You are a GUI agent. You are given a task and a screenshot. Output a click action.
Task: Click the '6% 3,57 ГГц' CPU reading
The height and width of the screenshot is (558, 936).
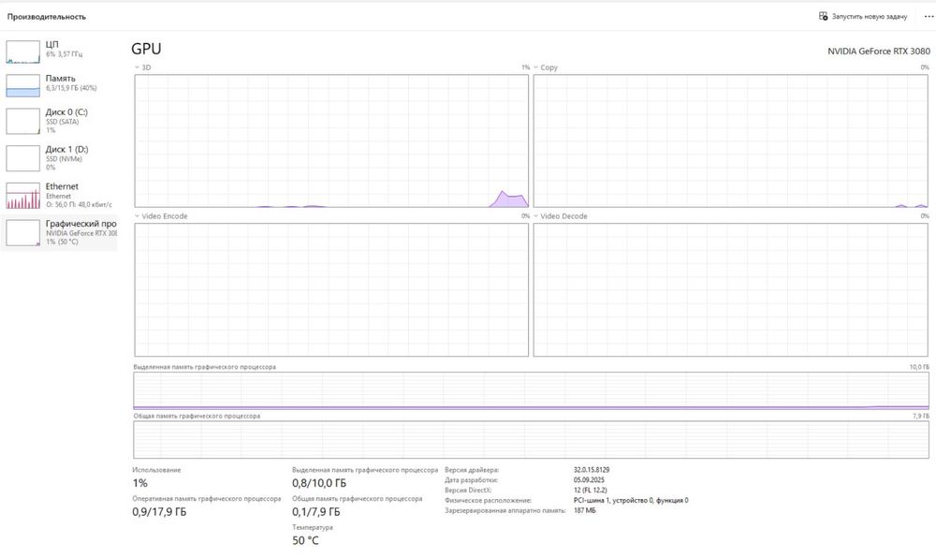point(65,54)
